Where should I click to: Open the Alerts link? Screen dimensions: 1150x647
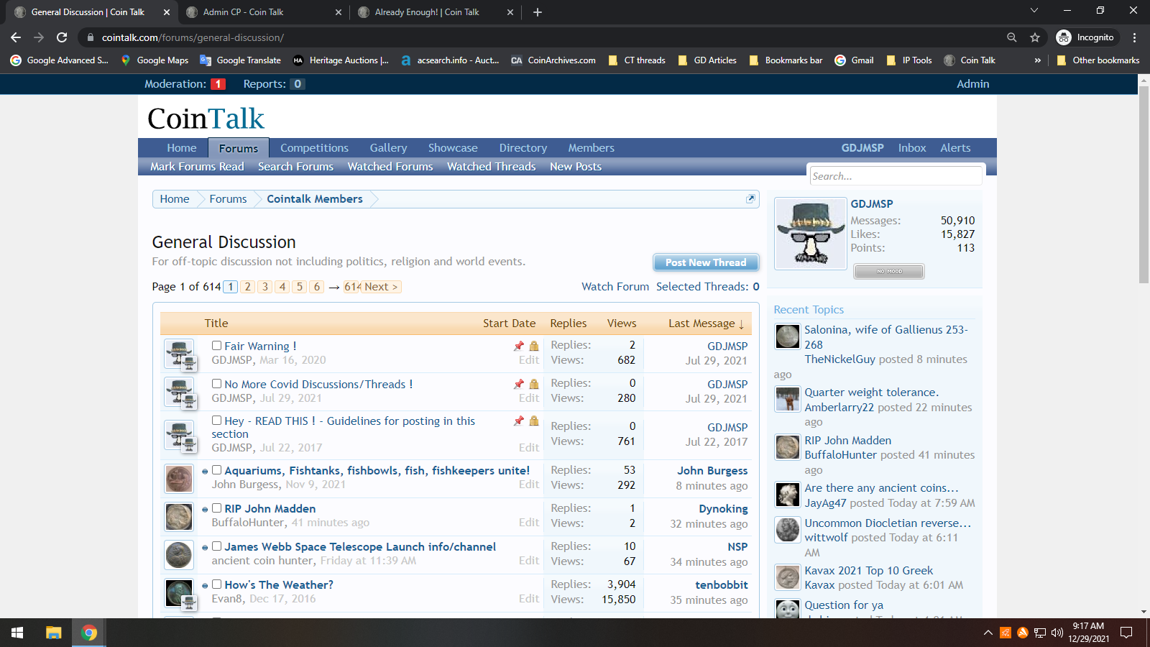955,148
